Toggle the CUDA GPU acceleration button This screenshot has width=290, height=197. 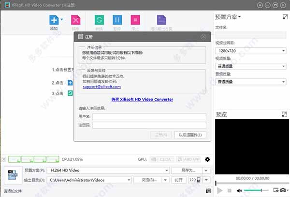point(162,159)
